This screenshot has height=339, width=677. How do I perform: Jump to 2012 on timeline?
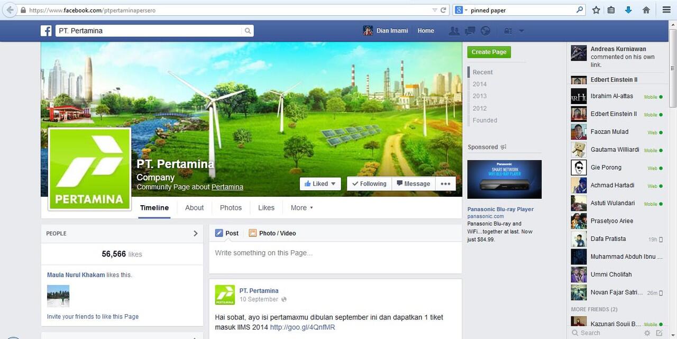point(480,108)
